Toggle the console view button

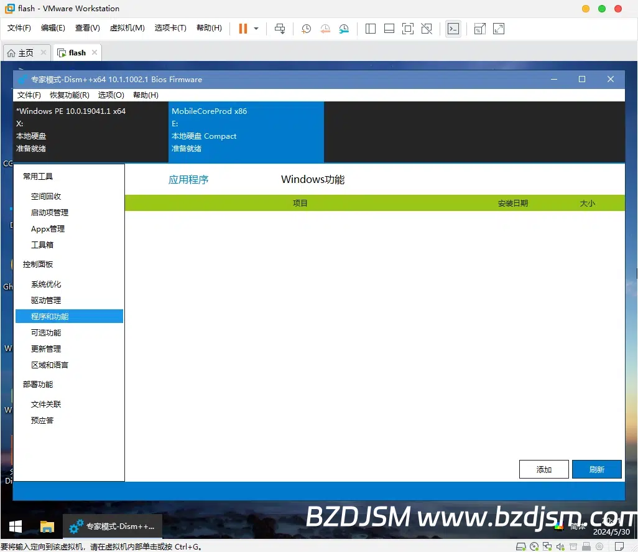pos(453,29)
